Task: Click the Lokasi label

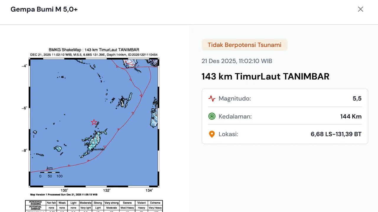Action: click(228, 134)
